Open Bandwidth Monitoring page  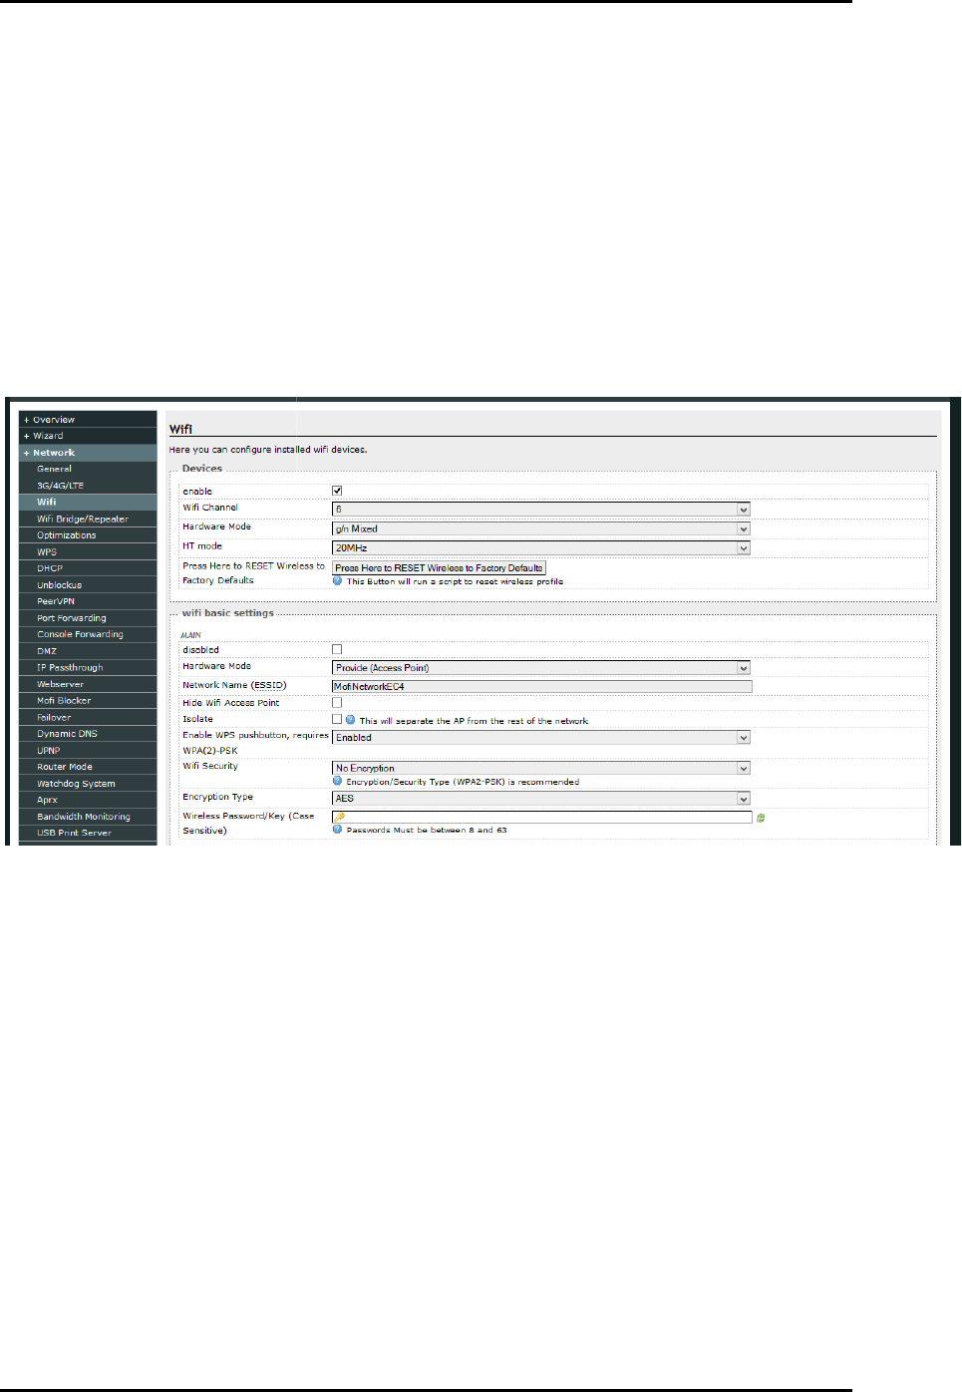click(88, 817)
